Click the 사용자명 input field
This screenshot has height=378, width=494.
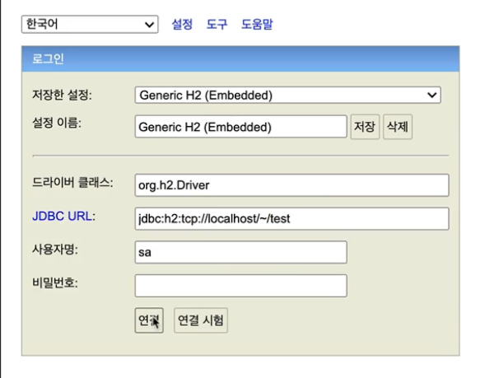pos(241,252)
